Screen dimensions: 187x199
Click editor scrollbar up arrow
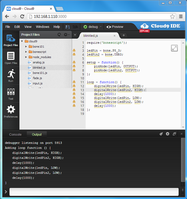183,43
